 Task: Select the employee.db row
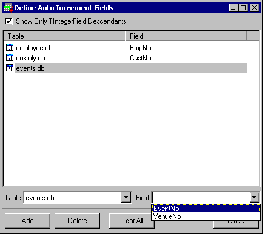pyautogui.click(x=127, y=48)
